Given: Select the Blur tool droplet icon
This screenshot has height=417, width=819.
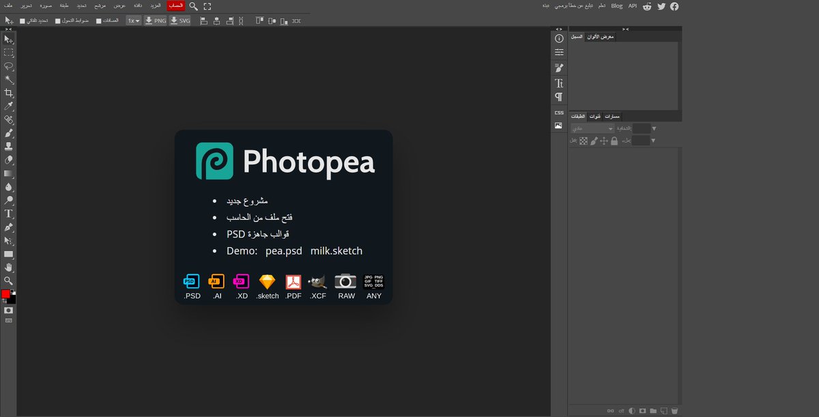Looking at the screenshot, I should pos(9,186).
